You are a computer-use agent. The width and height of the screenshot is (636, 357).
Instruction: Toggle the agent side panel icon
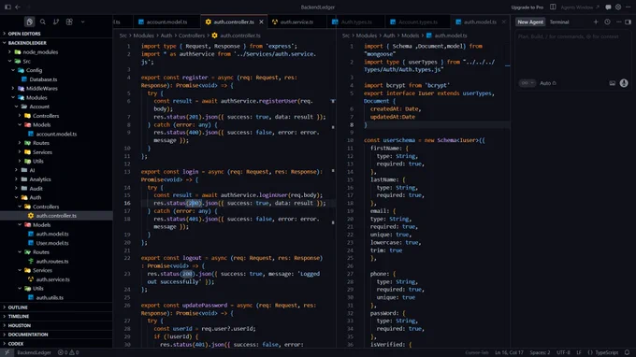tap(628, 21)
